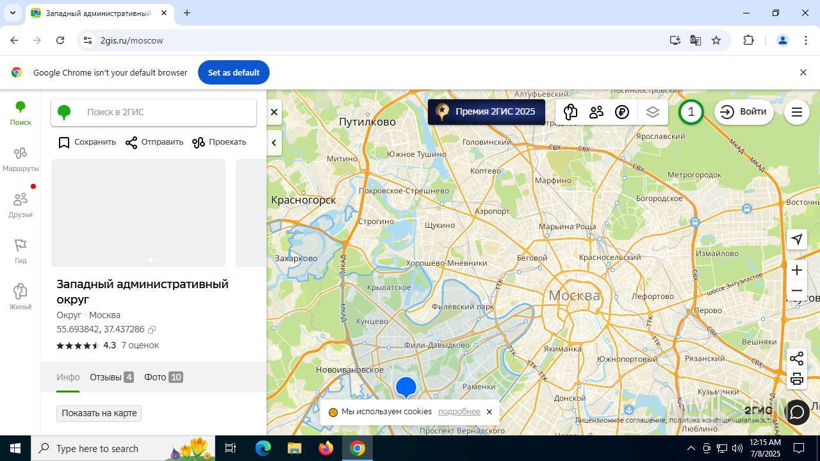Close the search panel with X
This screenshot has height=461, width=820.
[x=274, y=112]
